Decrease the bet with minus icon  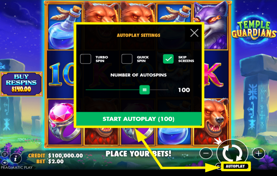(206, 153)
